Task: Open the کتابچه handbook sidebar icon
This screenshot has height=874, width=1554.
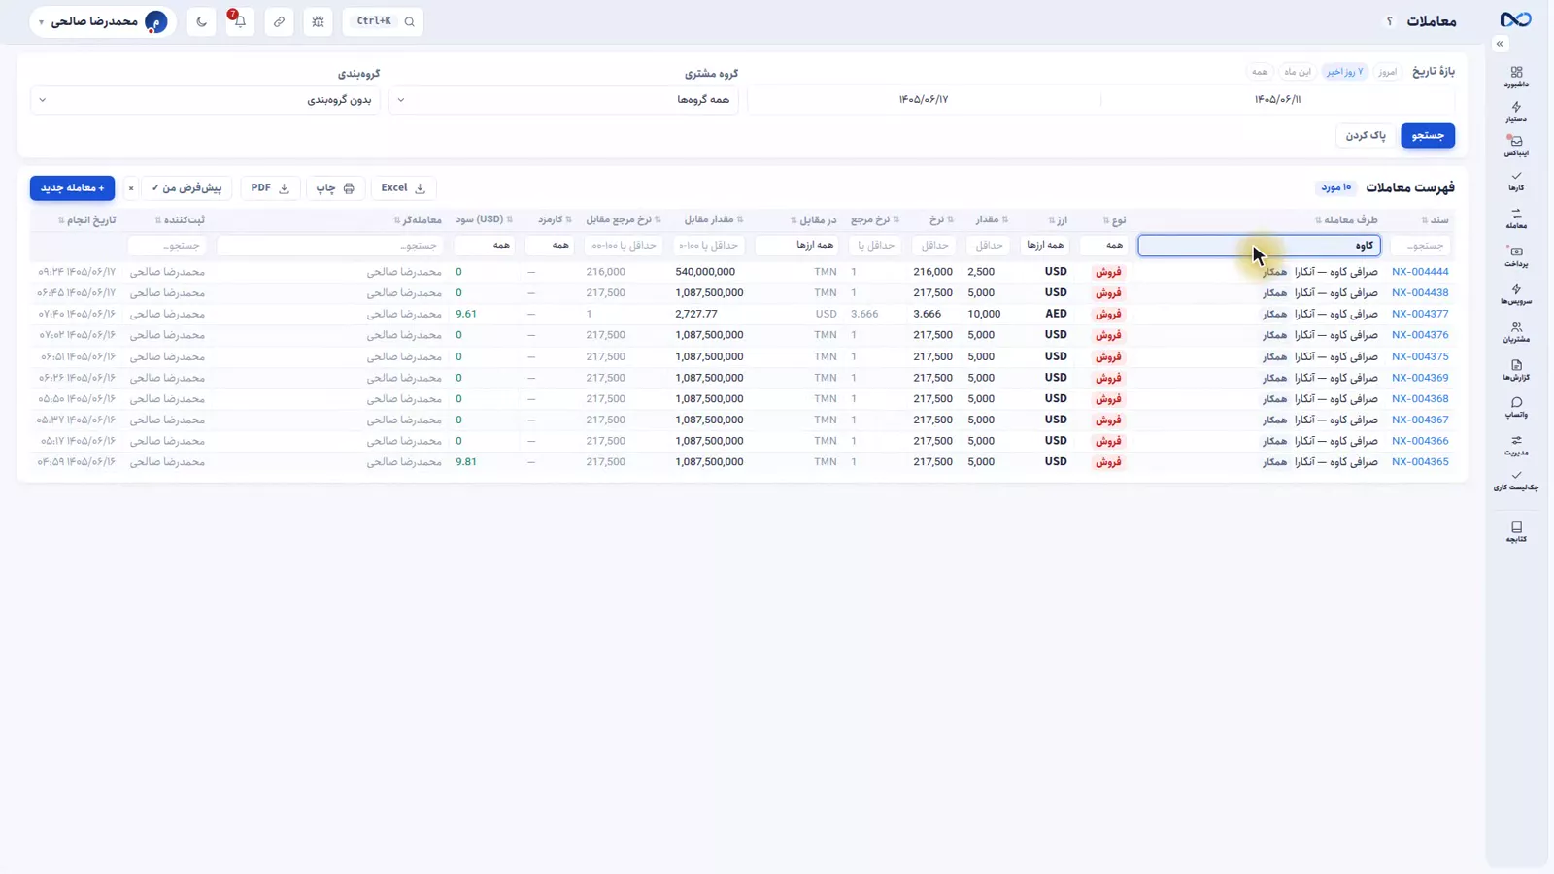Action: coord(1516,531)
